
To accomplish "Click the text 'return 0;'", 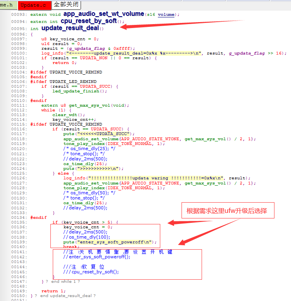I will pos(65,63).
